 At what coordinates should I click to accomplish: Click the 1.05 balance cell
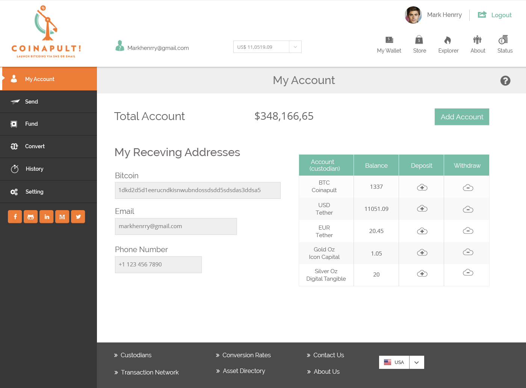(x=376, y=253)
